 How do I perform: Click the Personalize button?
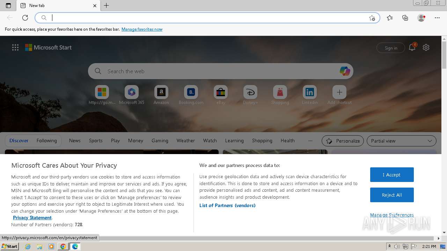pos(343,141)
